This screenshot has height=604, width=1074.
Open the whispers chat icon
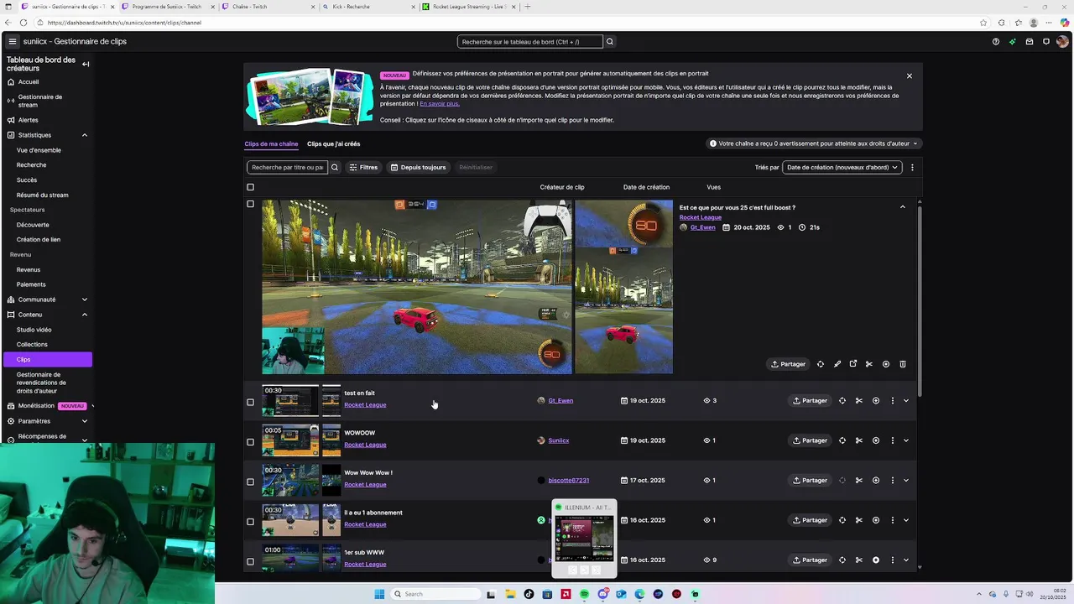pos(1046,41)
